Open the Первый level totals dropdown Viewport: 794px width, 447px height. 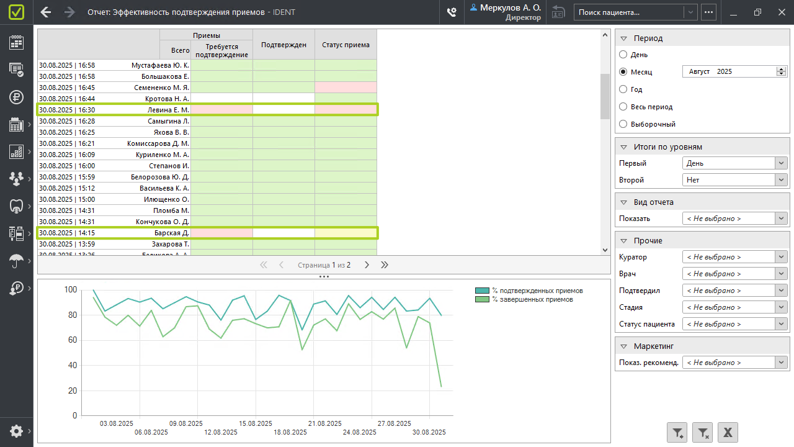pyautogui.click(x=781, y=163)
